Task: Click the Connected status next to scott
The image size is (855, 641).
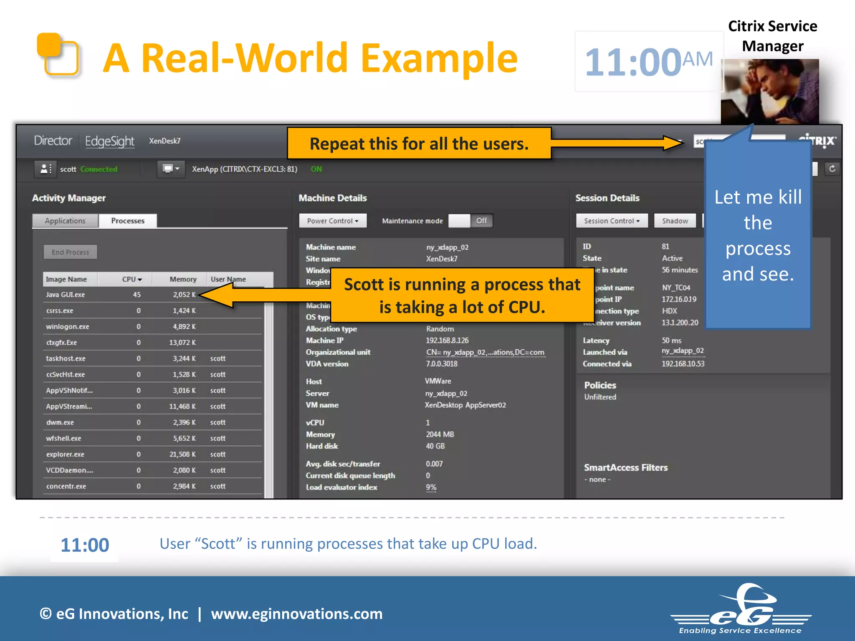Action: point(99,169)
